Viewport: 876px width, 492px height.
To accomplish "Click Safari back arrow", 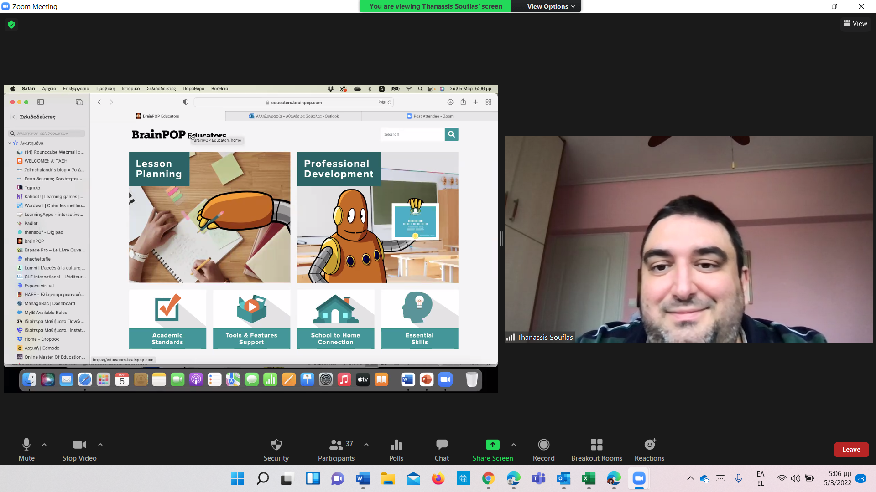I will pos(99,102).
